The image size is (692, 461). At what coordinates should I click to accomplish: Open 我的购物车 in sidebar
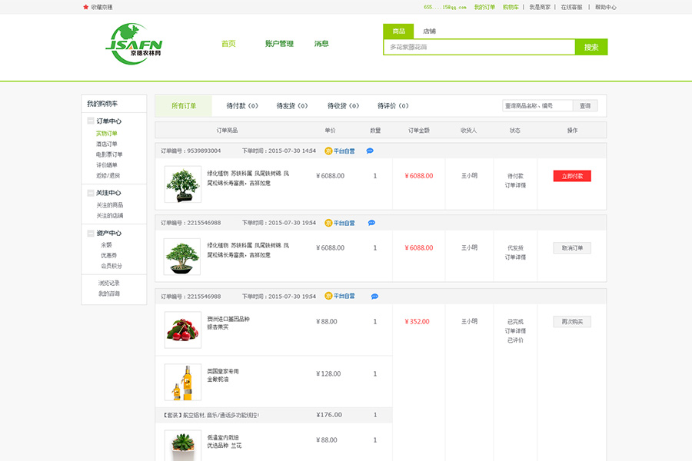pos(102,104)
